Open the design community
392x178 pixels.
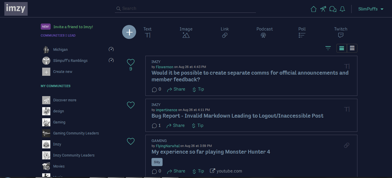click(58, 111)
